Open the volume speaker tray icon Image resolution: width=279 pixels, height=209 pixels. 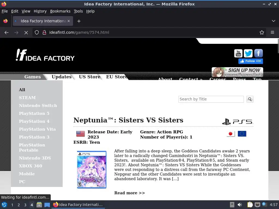click(240, 205)
